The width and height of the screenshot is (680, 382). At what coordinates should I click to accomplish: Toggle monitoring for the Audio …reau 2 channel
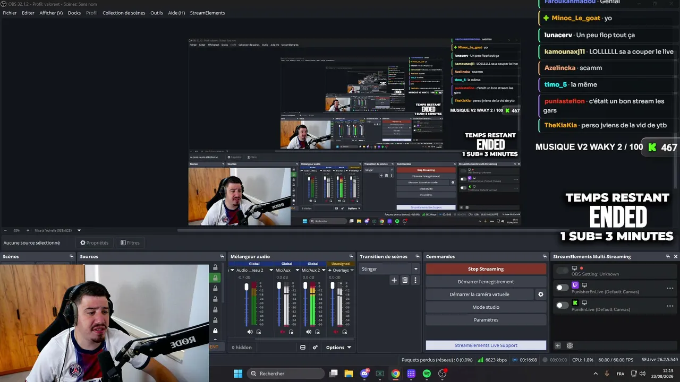259,332
